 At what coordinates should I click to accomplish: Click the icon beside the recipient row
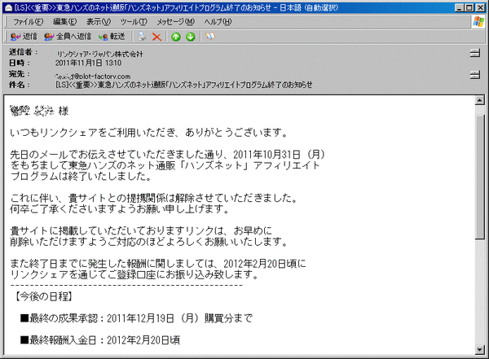(x=475, y=75)
